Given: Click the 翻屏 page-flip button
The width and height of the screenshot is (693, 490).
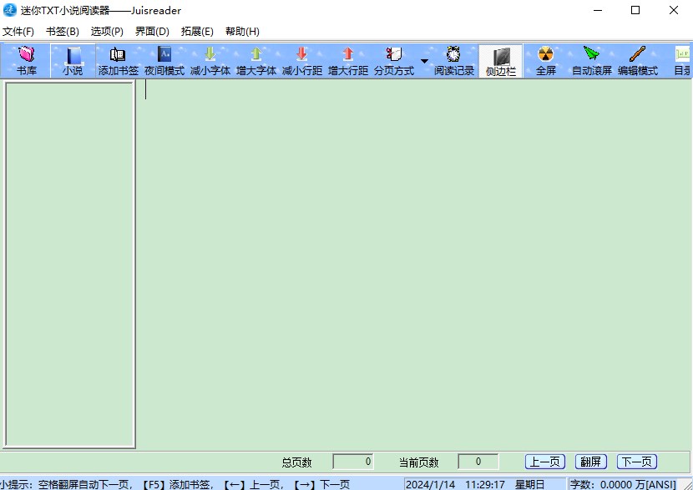Looking at the screenshot, I should click(x=591, y=462).
